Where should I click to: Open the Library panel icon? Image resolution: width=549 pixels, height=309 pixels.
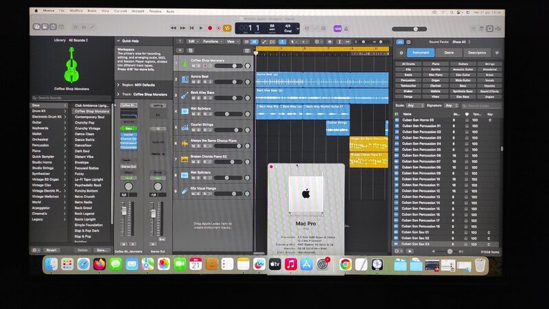[36, 28]
